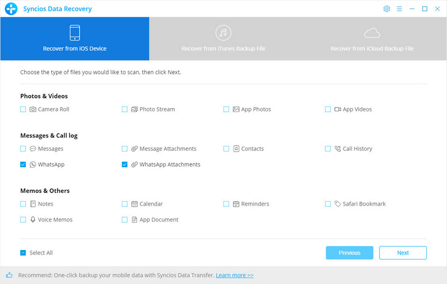Click the Next button
The image size is (447, 284).
[x=403, y=253]
